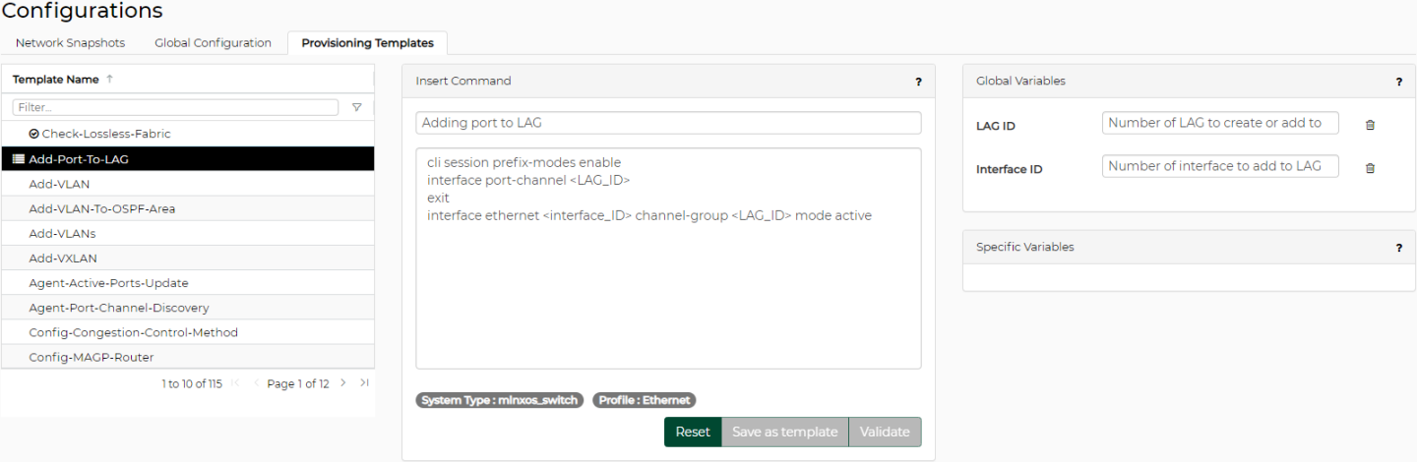
Task: Click into the template Filter text box
Action: tap(175, 107)
